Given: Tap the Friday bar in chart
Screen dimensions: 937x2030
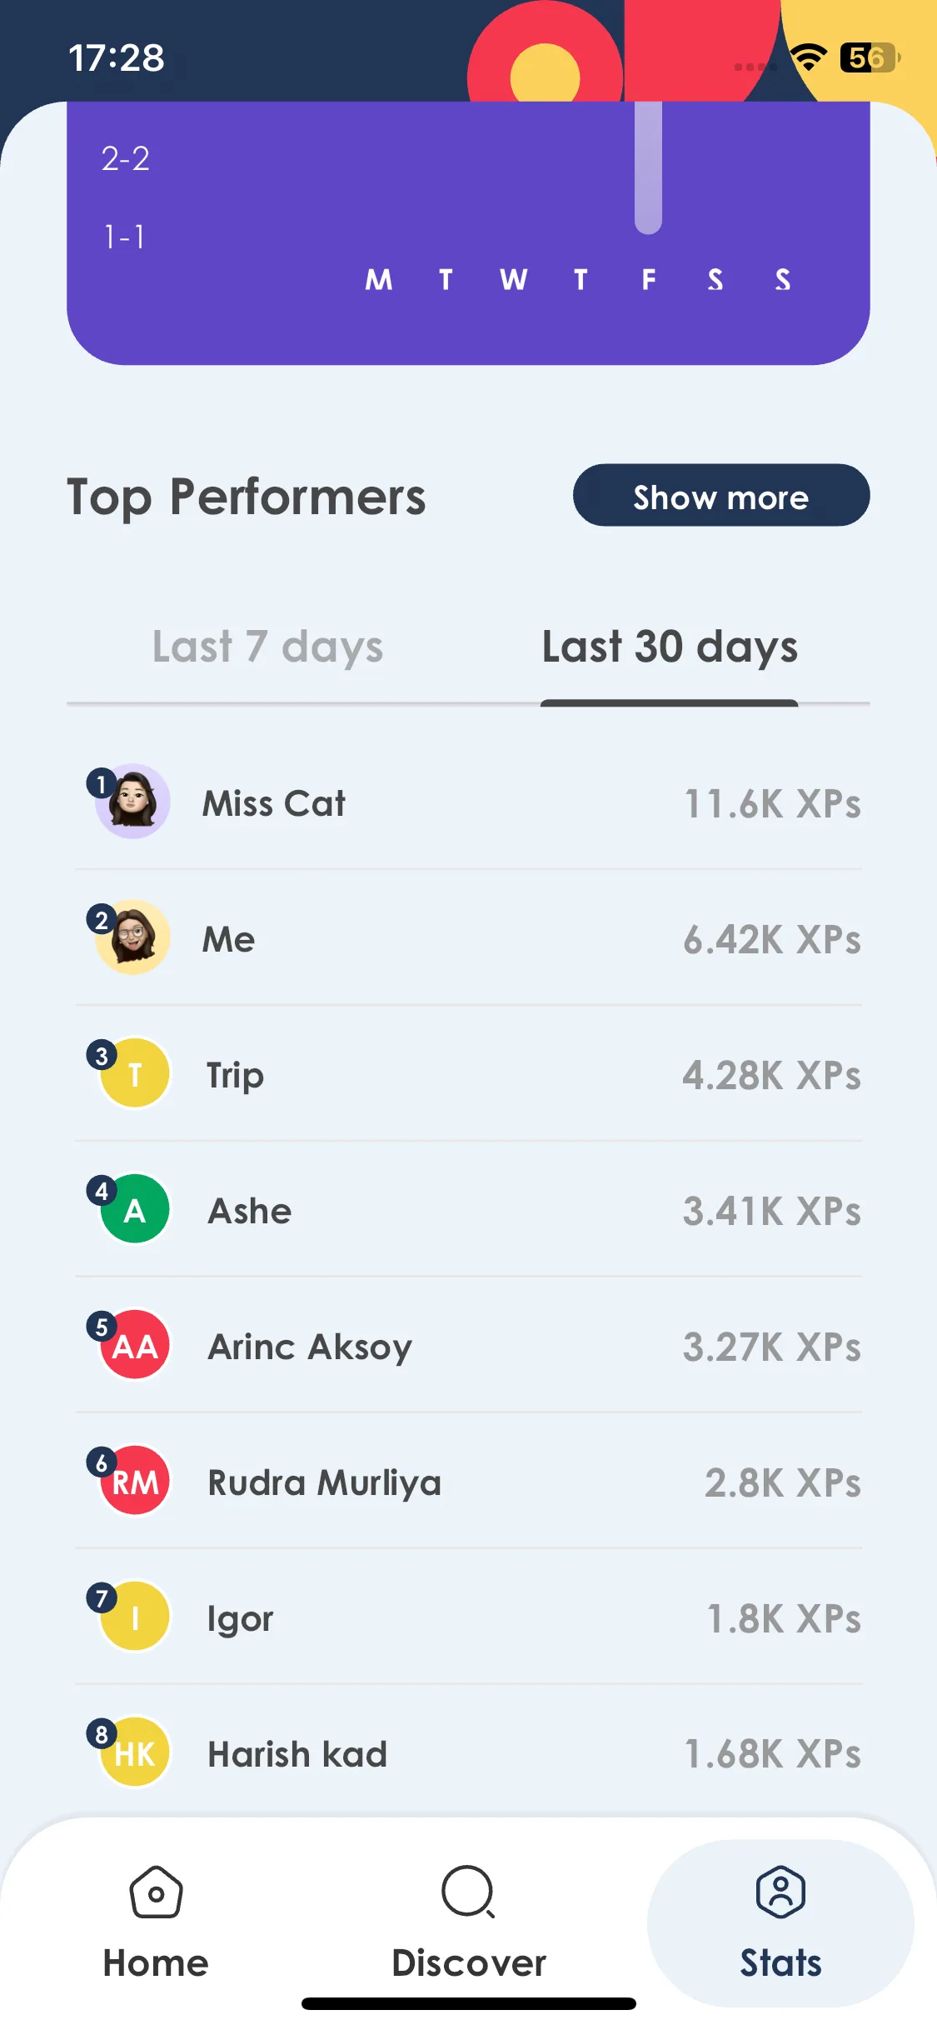Looking at the screenshot, I should click(x=648, y=167).
